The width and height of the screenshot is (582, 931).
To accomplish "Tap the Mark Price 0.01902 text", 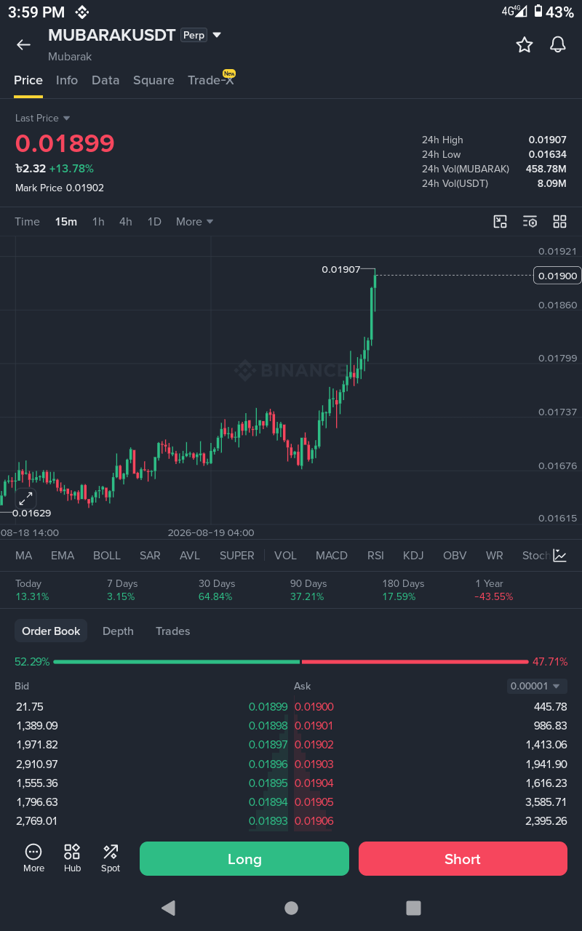I will tap(60, 188).
